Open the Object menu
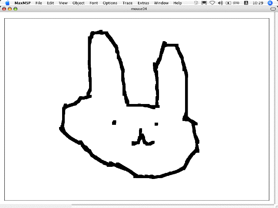Image resolution: width=278 pixels, height=208 pixels. [78, 3]
